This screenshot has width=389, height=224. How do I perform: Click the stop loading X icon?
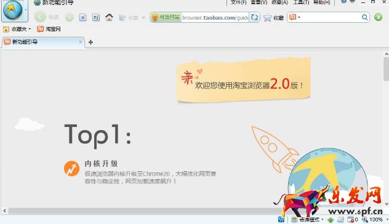[x=83, y=18]
